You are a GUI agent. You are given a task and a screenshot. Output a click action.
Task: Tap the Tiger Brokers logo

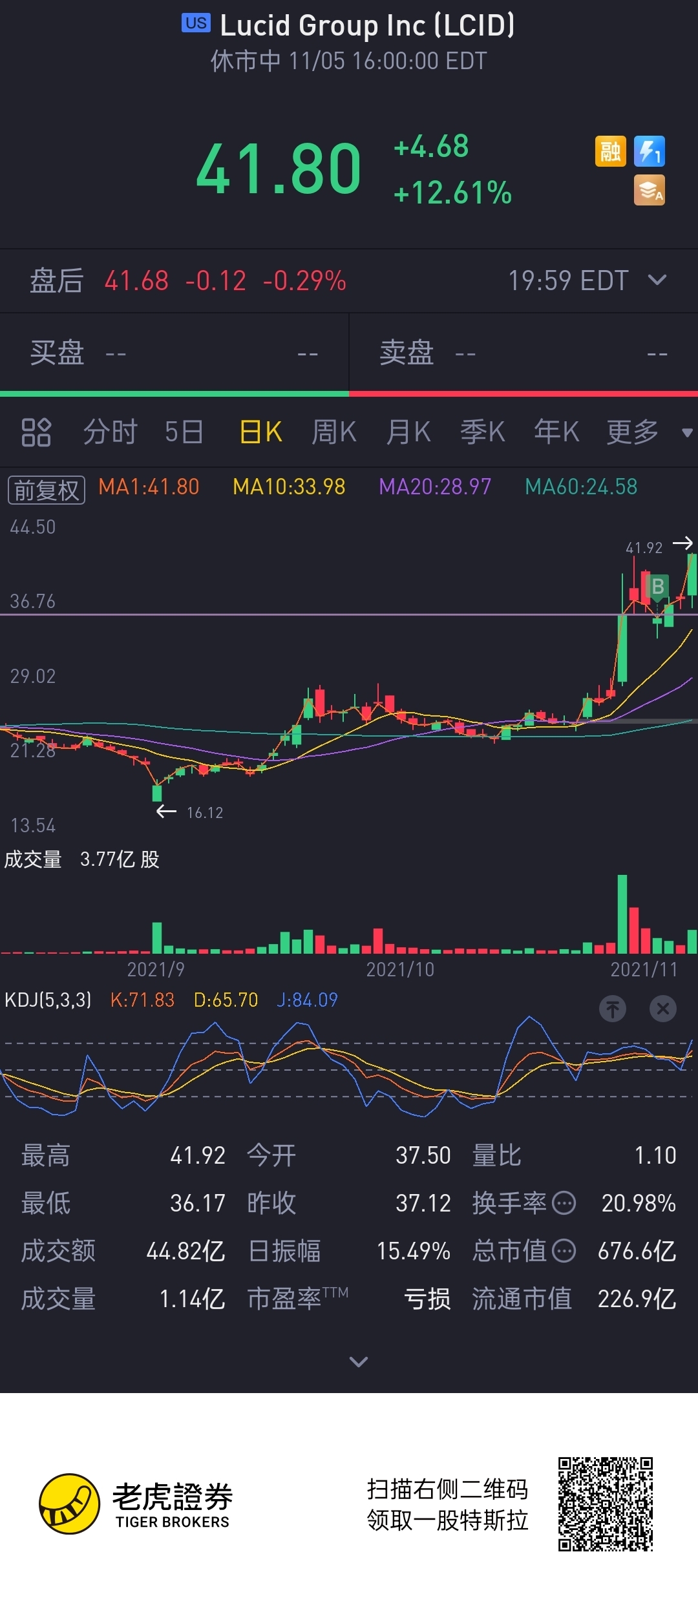pos(136,1504)
